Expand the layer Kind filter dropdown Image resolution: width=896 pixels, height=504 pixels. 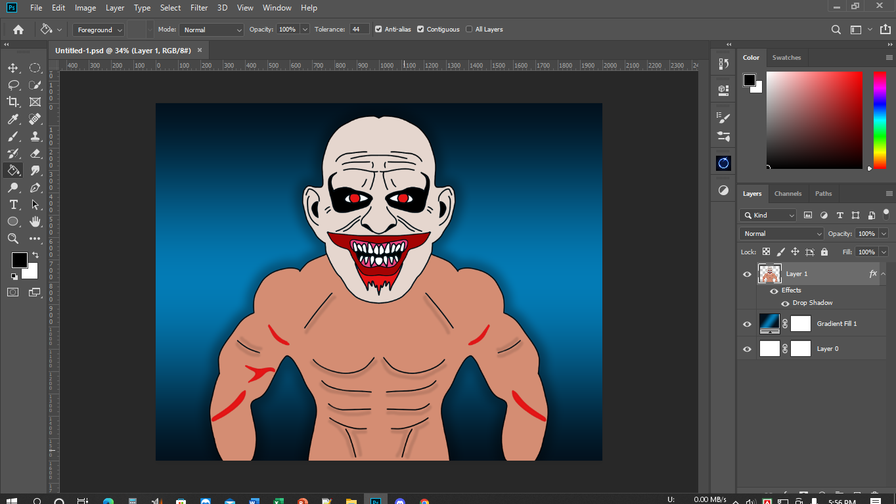[x=768, y=215]
